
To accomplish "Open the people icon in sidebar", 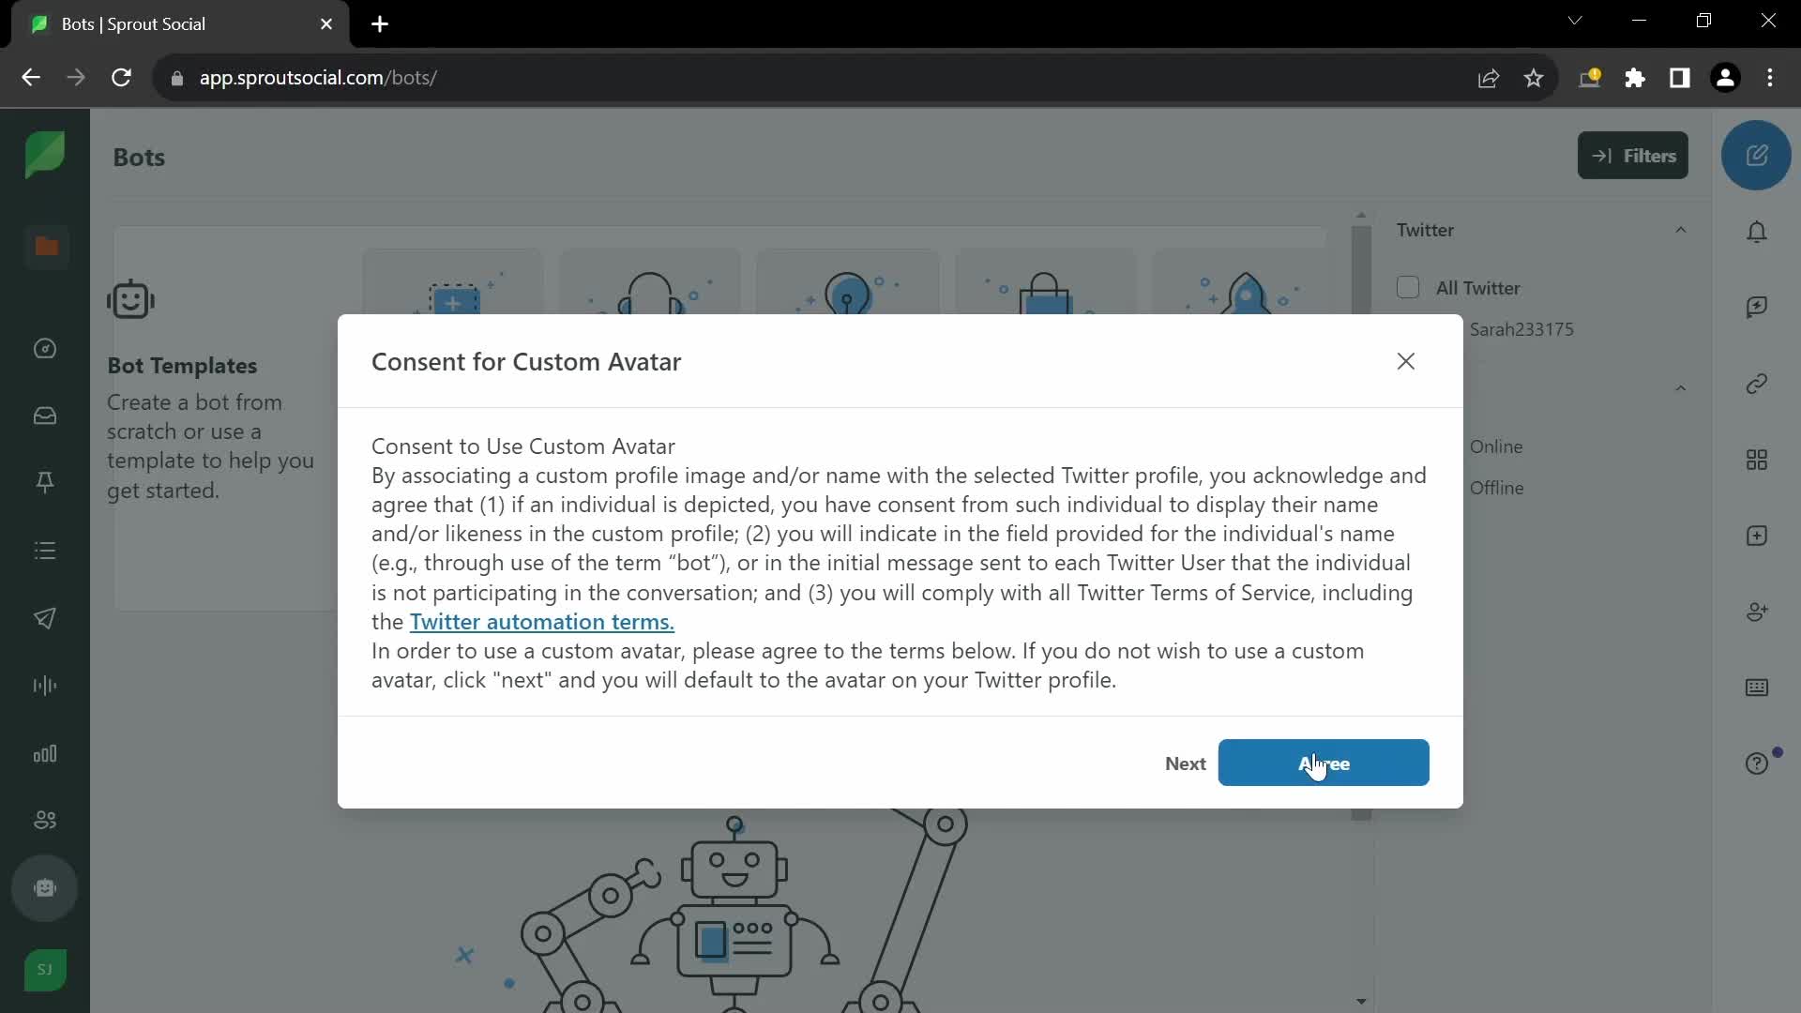I will pyautogui.click(x=44, y=821).
